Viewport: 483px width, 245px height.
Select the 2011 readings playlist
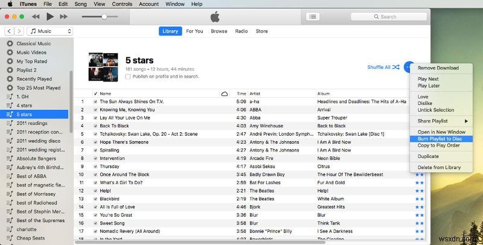[x=32, y=123]
